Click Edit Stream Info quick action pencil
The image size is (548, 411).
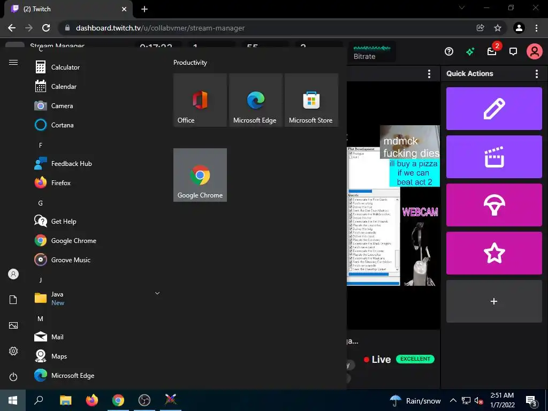[x=494, y=109]
